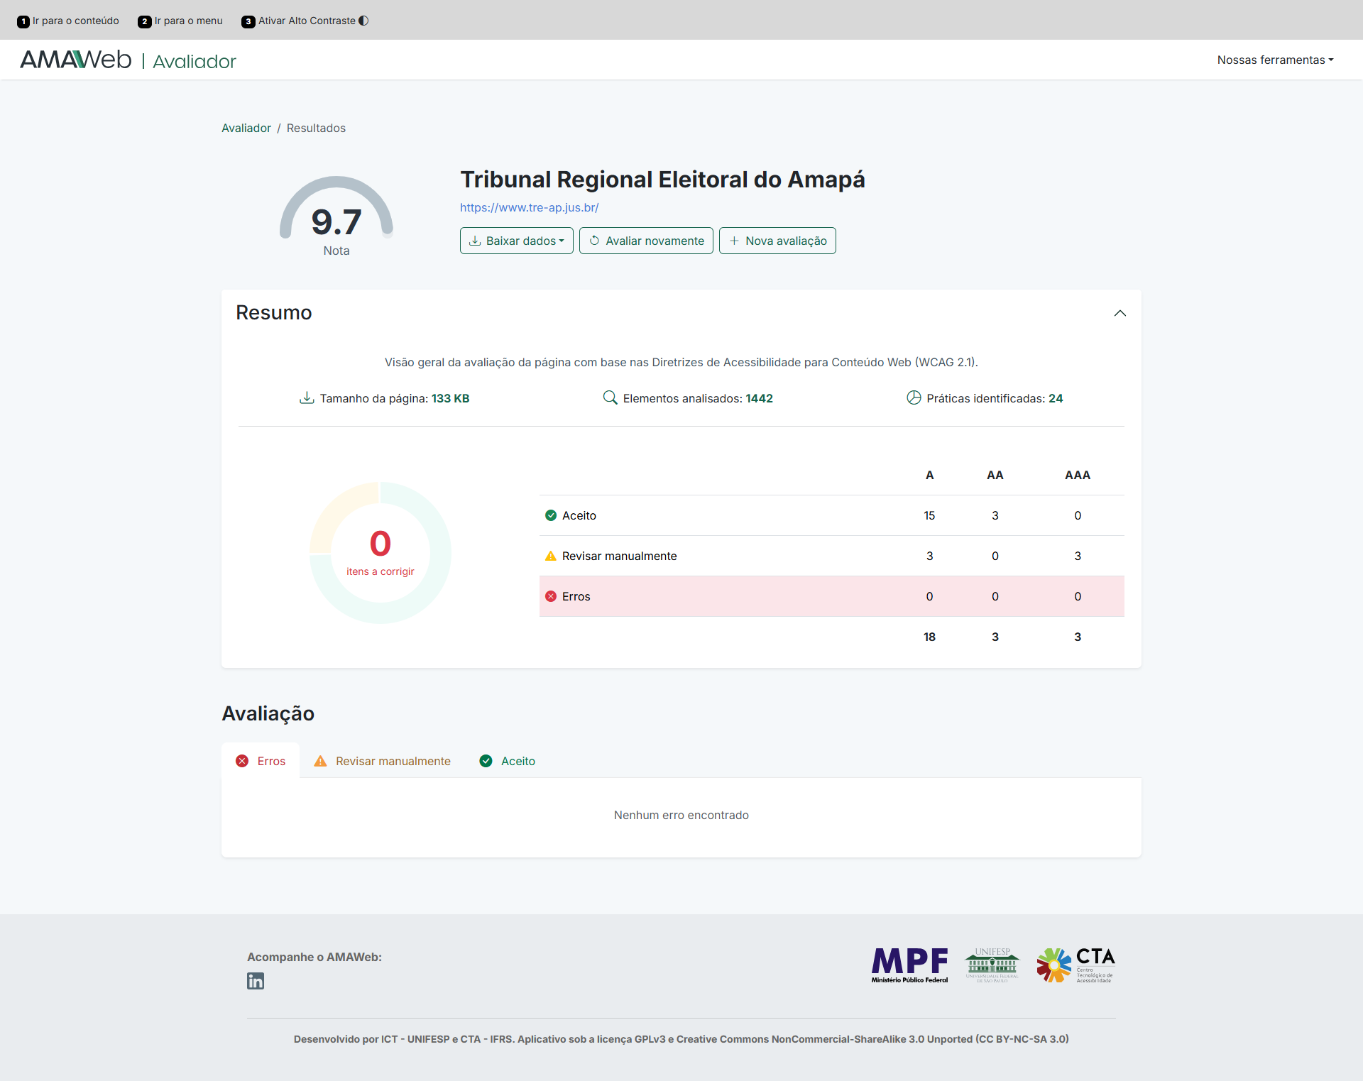The width and height of the screenshot is (1363, 1081).
Task: Open the Nossas ferramentas dropdown
Action: click(x=1274, y=60)
